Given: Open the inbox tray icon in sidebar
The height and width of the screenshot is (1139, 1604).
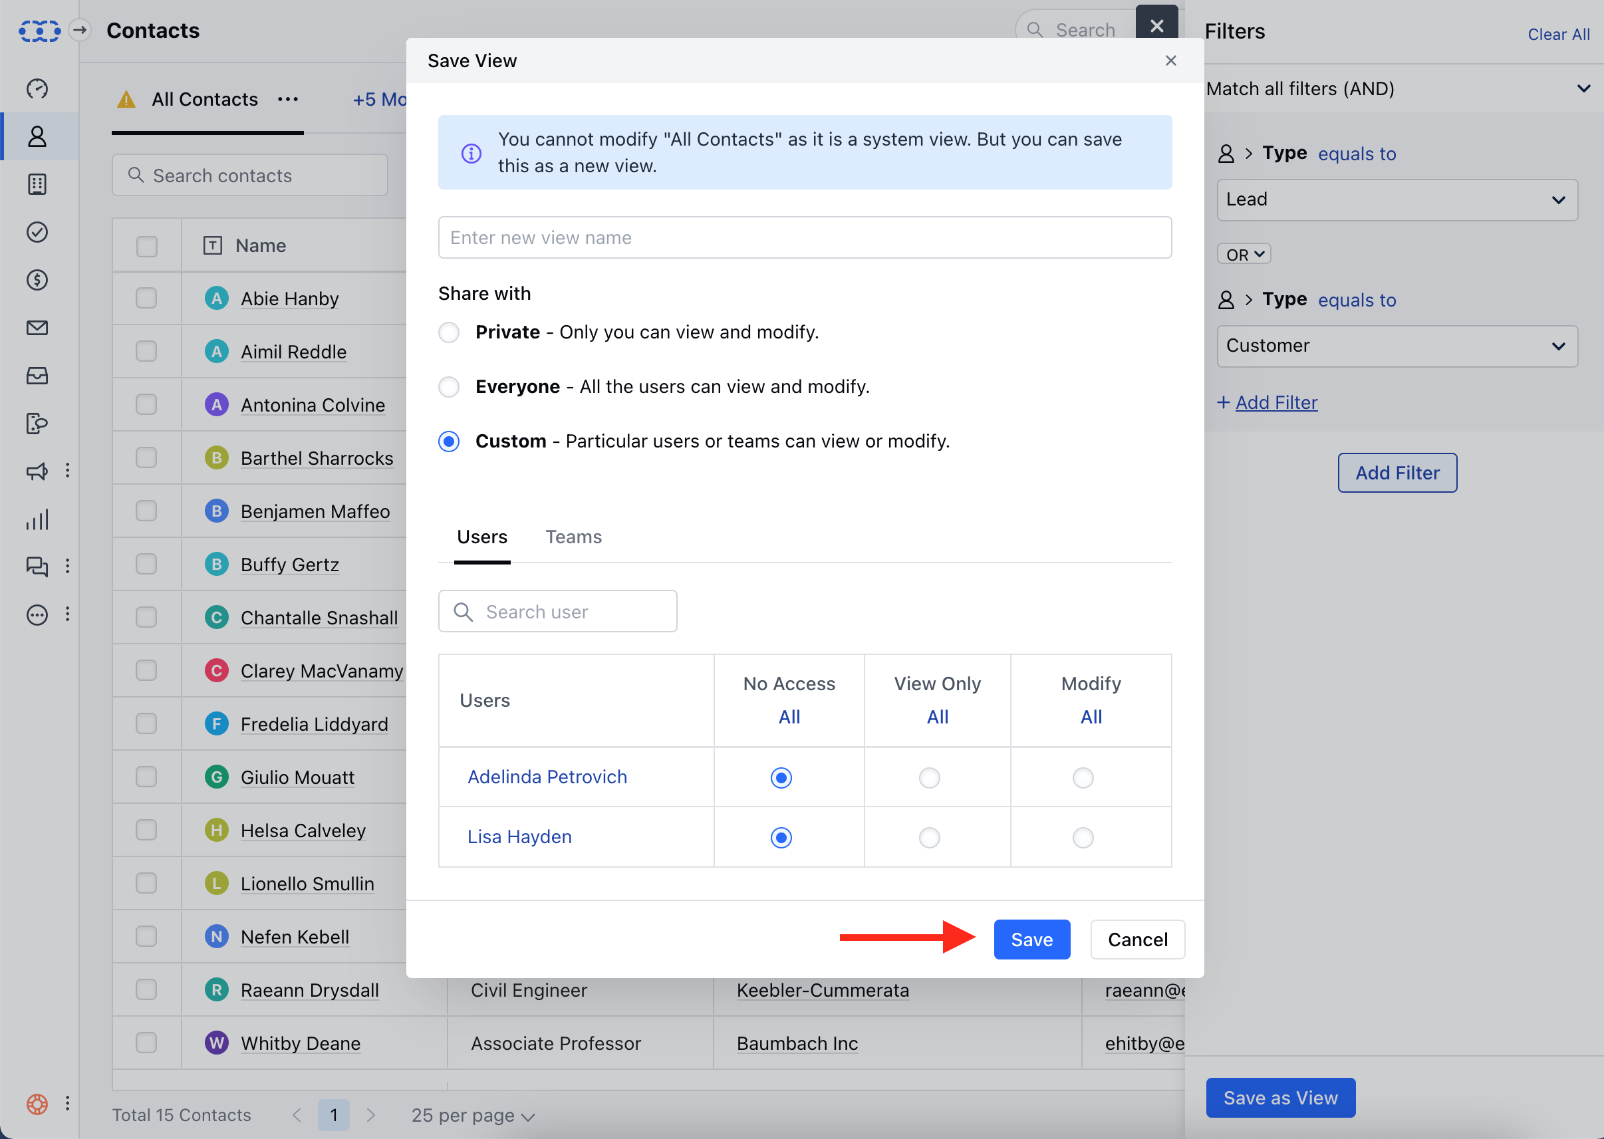Looking at the screenshot, I should (x=37, y=375).
